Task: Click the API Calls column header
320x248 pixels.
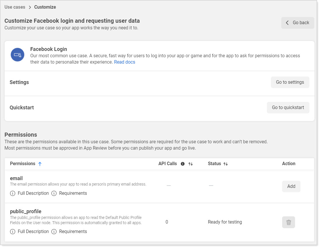Action: point(168,164)
